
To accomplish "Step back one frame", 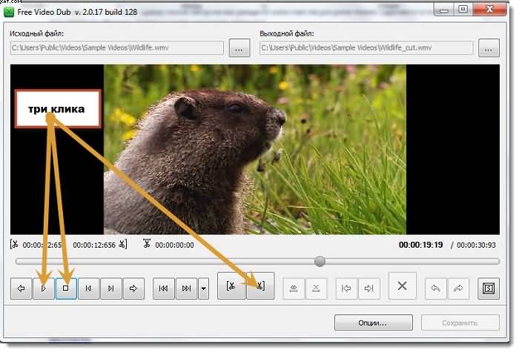I will tap(89, 288).
